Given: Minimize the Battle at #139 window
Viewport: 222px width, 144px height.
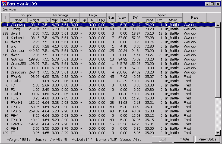Looking at the screenshot, I should [207, 4].
